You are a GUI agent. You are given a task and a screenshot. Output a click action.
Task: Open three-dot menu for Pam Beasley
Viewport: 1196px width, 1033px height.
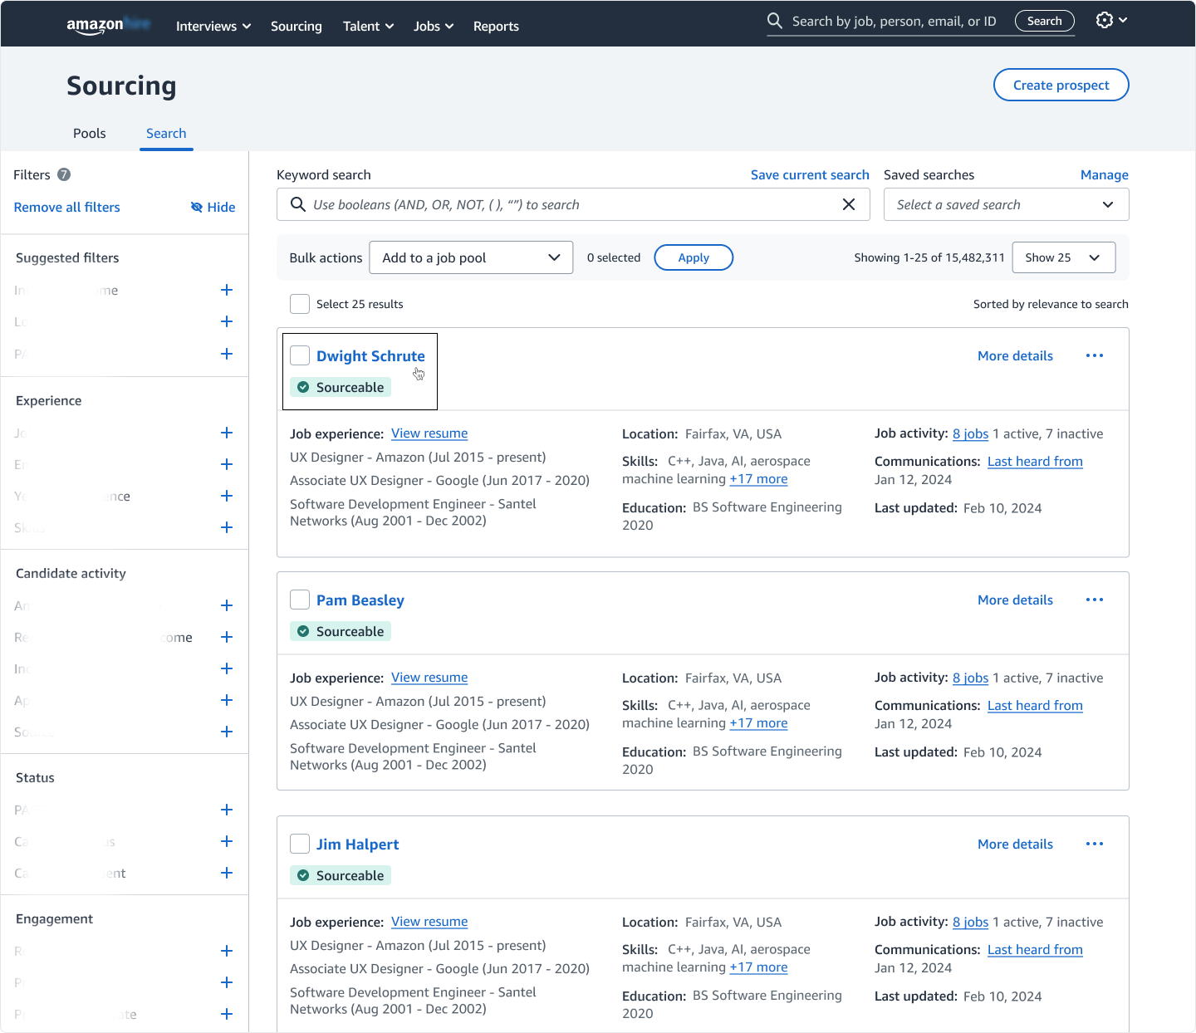pyautogui.click(x=1095, y=600)
